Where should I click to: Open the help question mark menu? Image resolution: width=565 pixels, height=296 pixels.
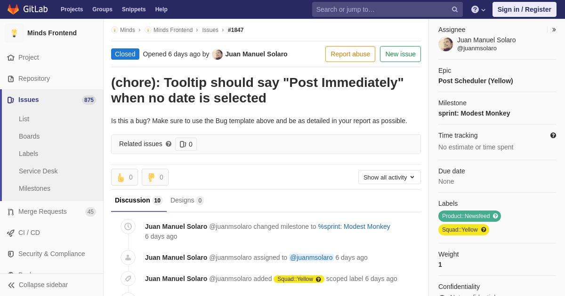pos(478,9)
